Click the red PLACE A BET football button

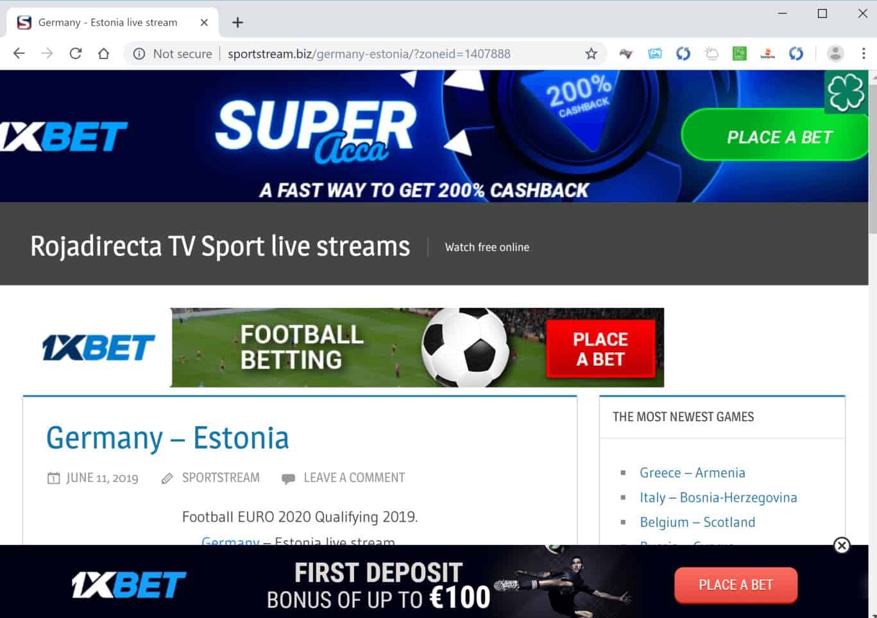click(600, 348)
